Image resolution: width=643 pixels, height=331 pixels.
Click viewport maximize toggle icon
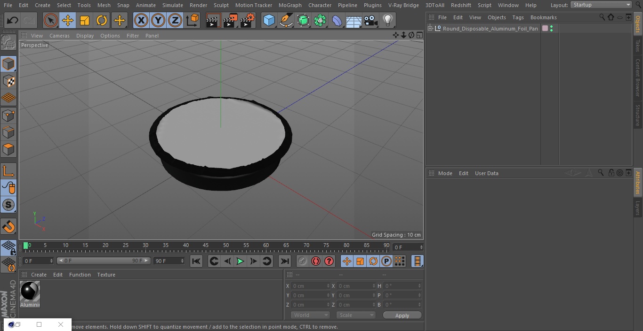click(419, 35)
